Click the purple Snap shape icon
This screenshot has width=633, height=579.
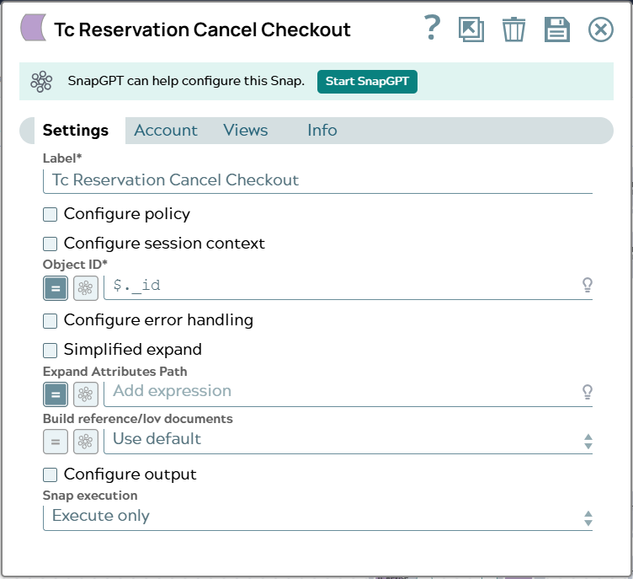(34, 28)
